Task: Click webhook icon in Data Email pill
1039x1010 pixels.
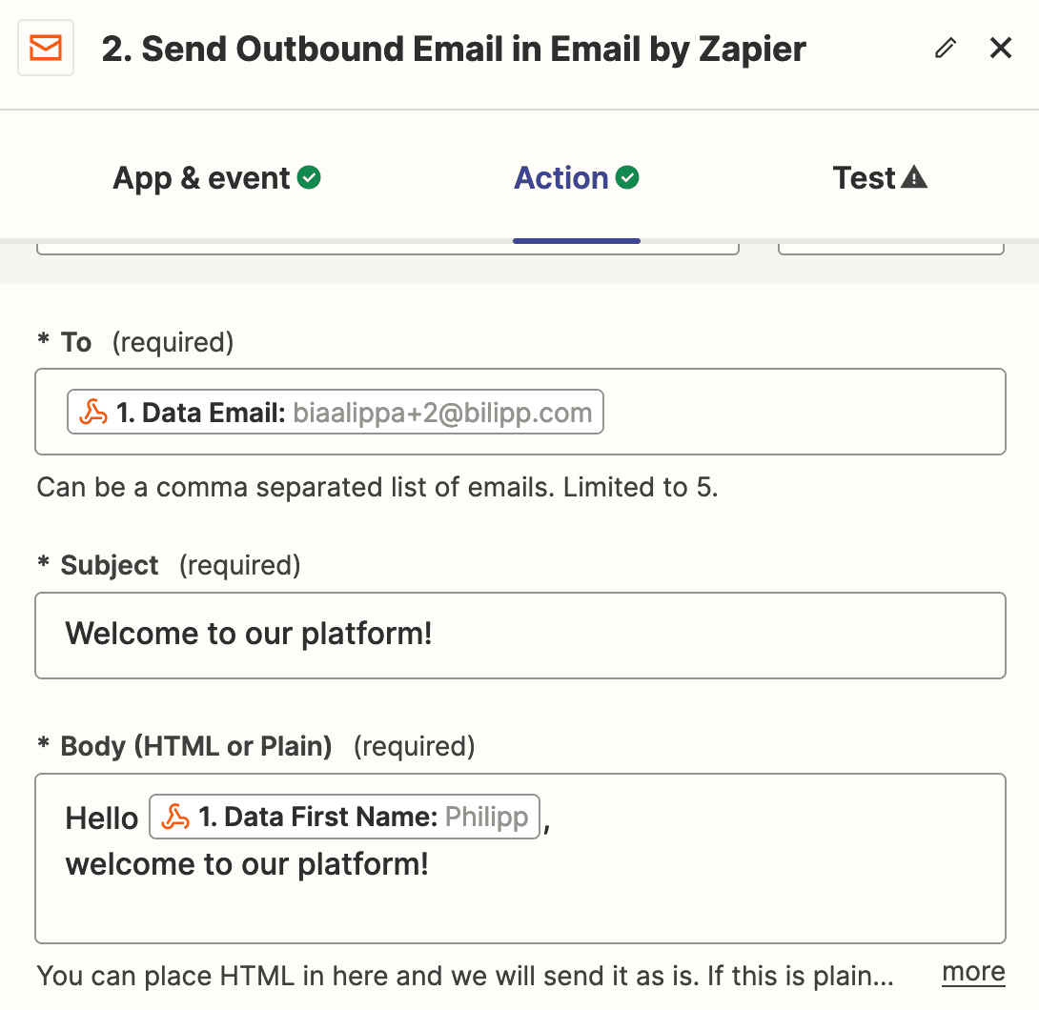Action: point(92,413)
